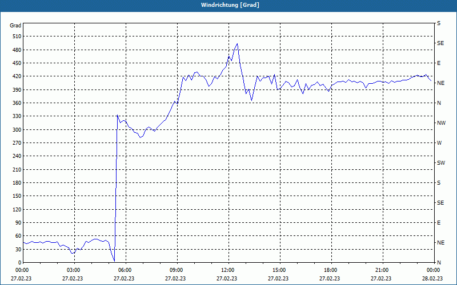
Task: Select the 330 y-axis value
Action: tap(17, 116)
